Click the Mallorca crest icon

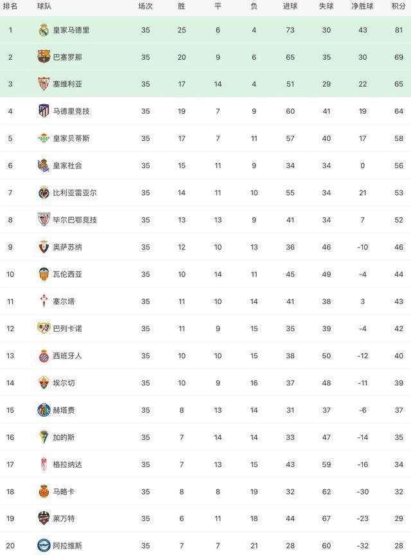[44, 491]
